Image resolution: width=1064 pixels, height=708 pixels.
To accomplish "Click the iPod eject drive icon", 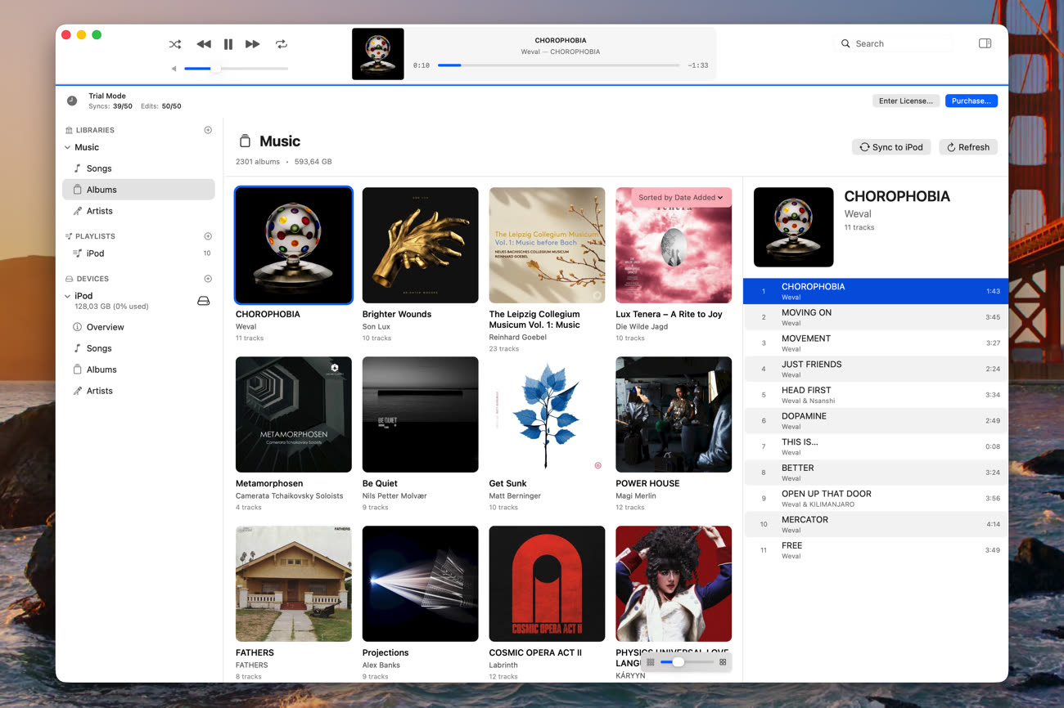I will [204, 301].
